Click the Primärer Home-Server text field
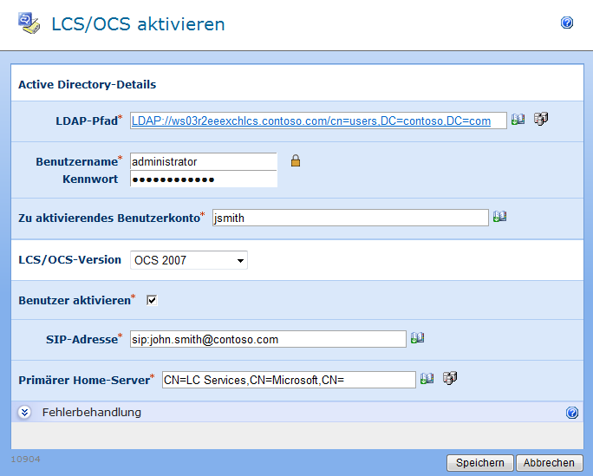593x476 pixels. pyautogui.click(x=289, y=380)
